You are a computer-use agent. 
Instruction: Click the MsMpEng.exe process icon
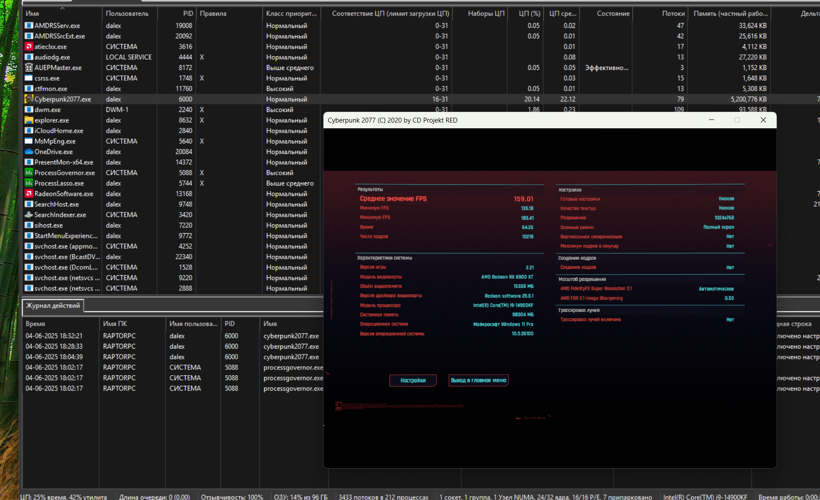29,141
